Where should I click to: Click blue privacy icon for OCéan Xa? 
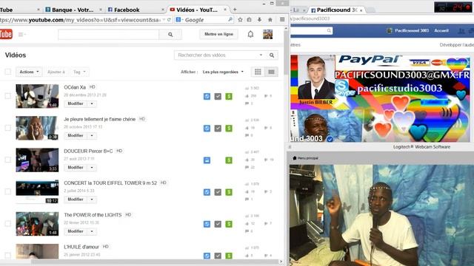click(x=207, y=96)
